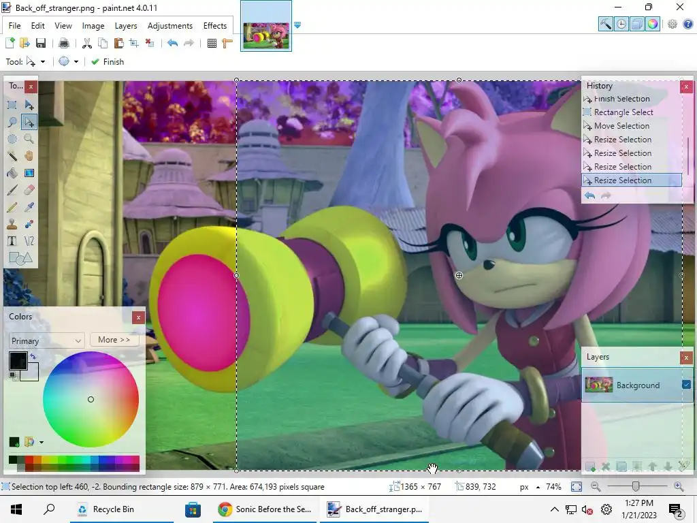697x523 pixels.
Task: Choose the Ellipse Select tool
Action: pyautogui.click(x=12, y=139)
